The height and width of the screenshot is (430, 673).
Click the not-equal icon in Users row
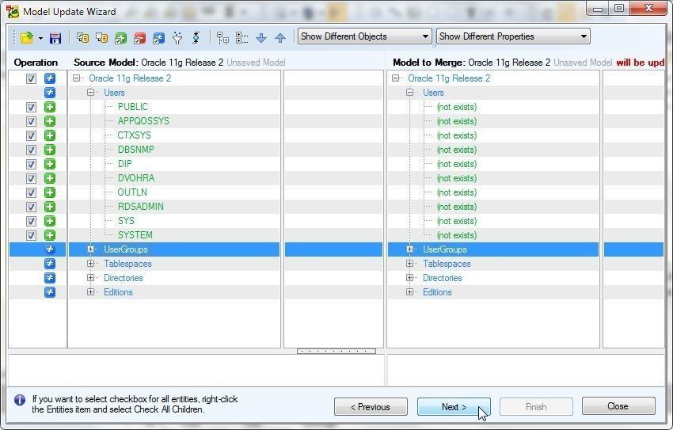[x=50, y=93]
